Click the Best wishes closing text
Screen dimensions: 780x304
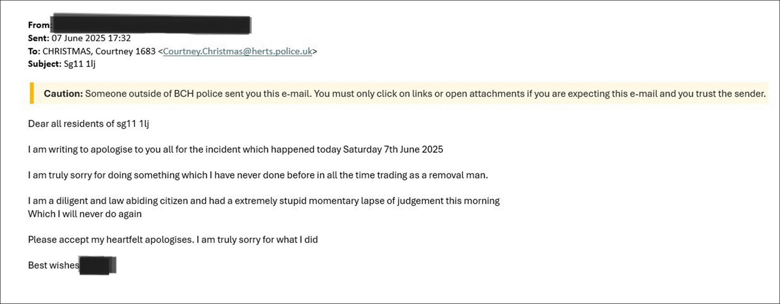click(54, 266)
